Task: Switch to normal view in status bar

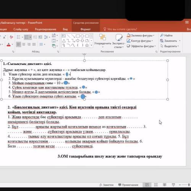Action: [x=147, y=185]
